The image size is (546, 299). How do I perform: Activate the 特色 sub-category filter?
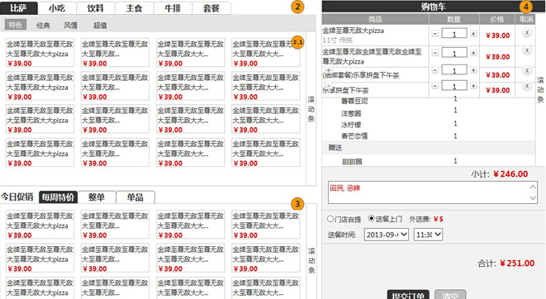[16, 25]
